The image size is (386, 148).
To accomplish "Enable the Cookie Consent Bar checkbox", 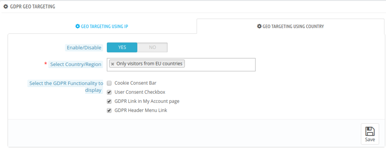I will 109,83.
